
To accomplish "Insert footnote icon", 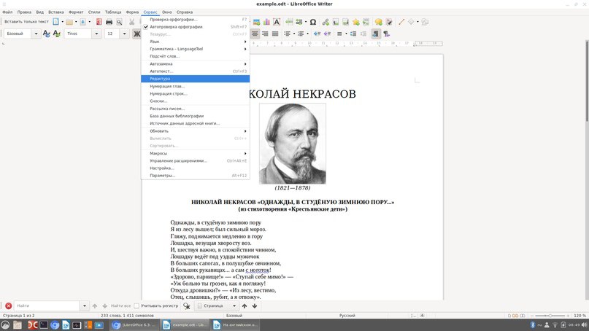I will (x=336, y=22).
